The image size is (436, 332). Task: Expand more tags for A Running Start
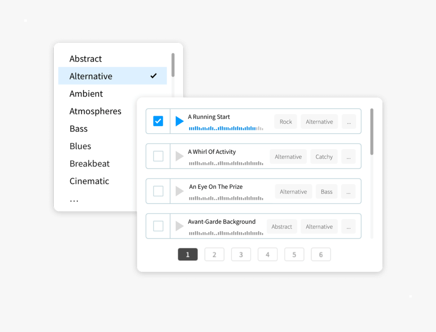tap(348, 122)
